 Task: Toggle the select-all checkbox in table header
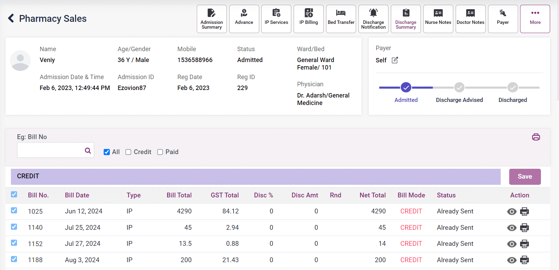click(x=14, y=194)
